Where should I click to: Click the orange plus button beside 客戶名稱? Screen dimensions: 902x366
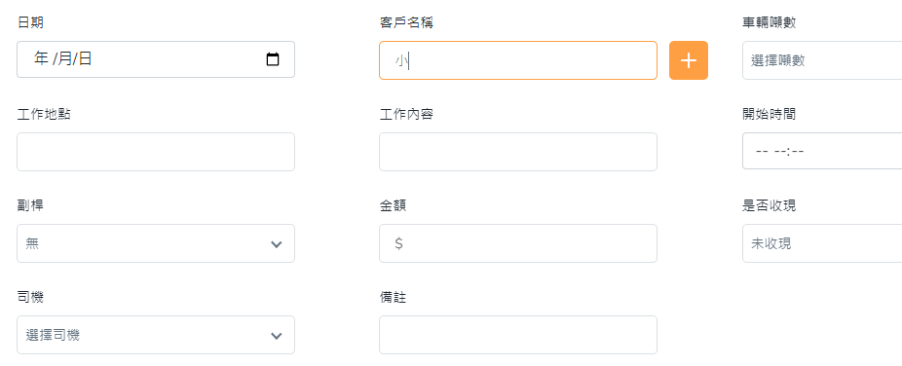coord(689,60)
